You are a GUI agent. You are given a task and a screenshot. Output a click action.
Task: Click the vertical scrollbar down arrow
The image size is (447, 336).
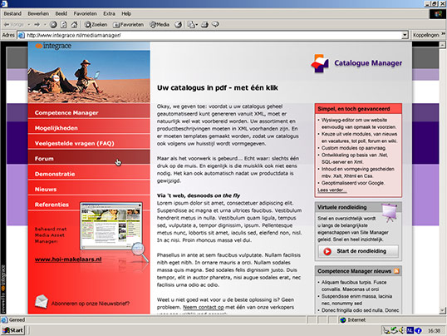(x=443, y=310)
